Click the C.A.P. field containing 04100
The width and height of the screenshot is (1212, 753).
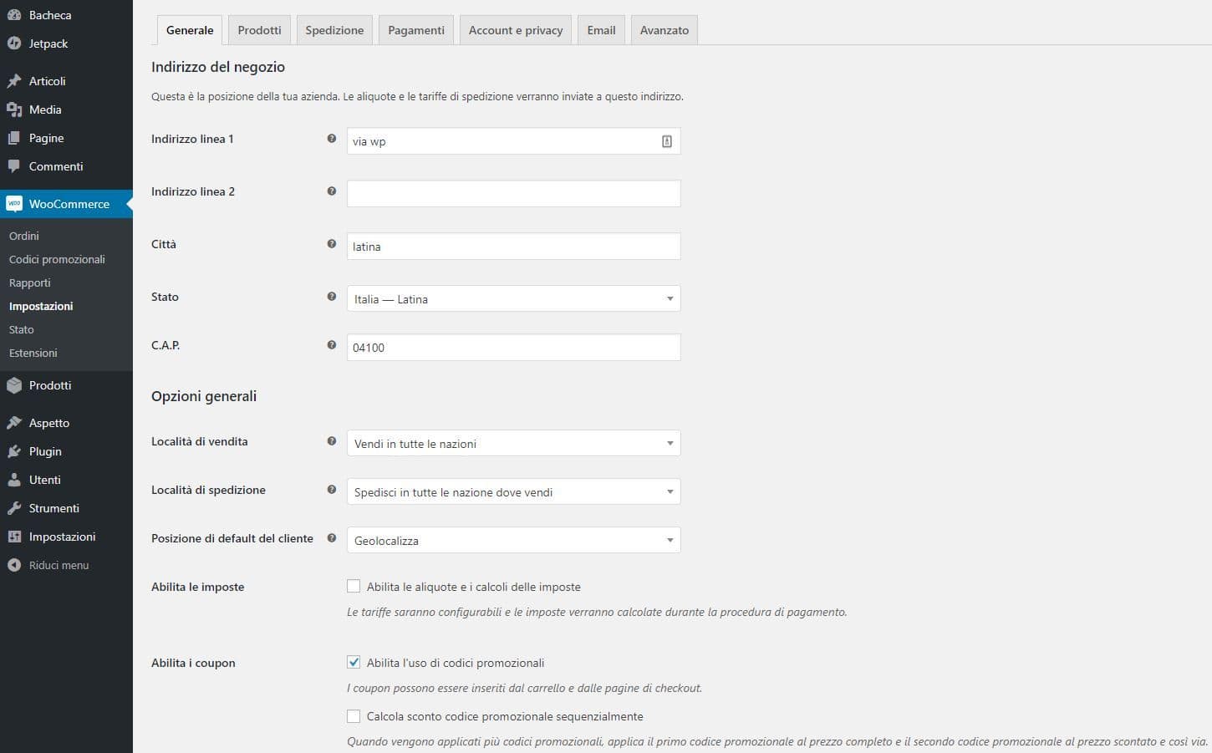513,348
